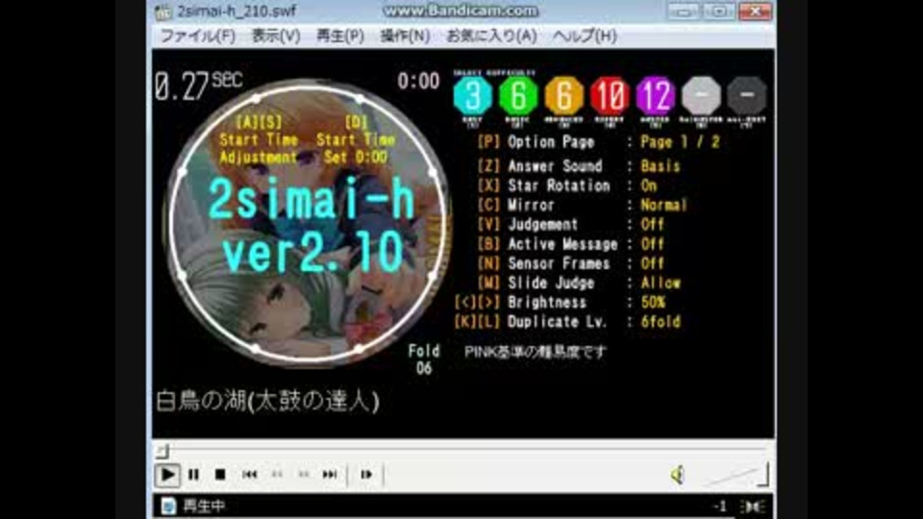Adjust the volume slider wedge
Image resolution: width=923 pixels, height=519 pixels.
click(737, 475)
